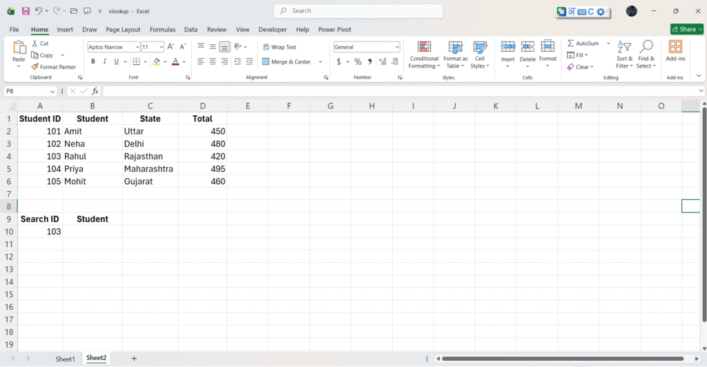The image size is (707, 367).
Task: Click the Sort & Filter button
Action: tap(624, 54)
